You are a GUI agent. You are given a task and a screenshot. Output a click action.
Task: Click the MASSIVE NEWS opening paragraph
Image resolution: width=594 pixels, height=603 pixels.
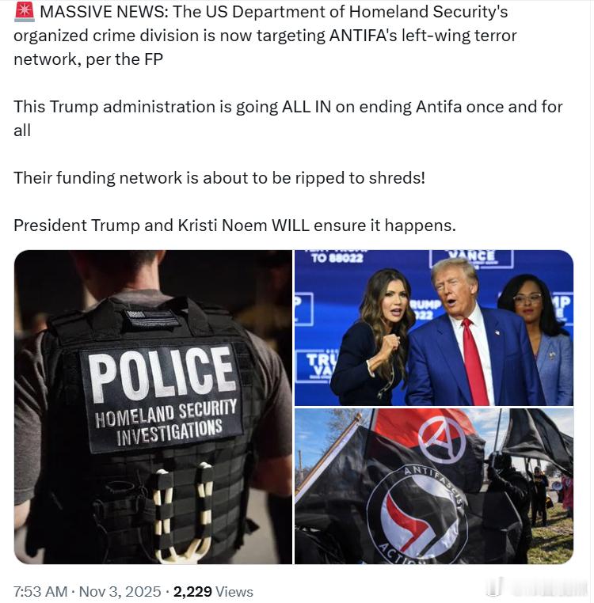point(265,36)
